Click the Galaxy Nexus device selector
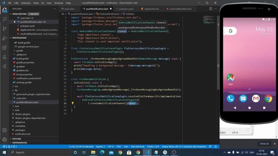 [184, 146]
